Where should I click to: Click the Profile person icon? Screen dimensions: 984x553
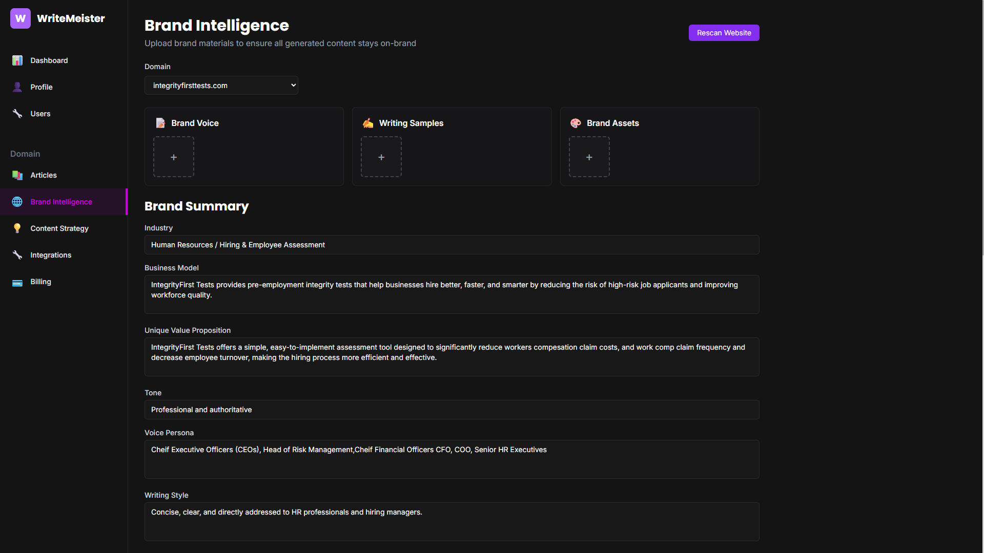17,87
